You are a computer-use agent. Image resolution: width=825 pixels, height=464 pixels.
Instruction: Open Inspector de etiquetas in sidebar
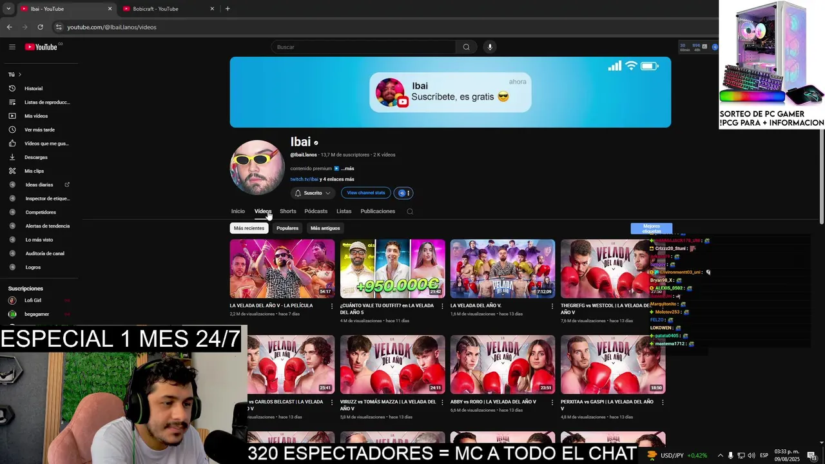pos(41,198)
